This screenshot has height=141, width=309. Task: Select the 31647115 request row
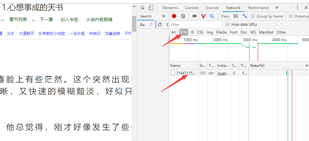(x=239, y=73)
